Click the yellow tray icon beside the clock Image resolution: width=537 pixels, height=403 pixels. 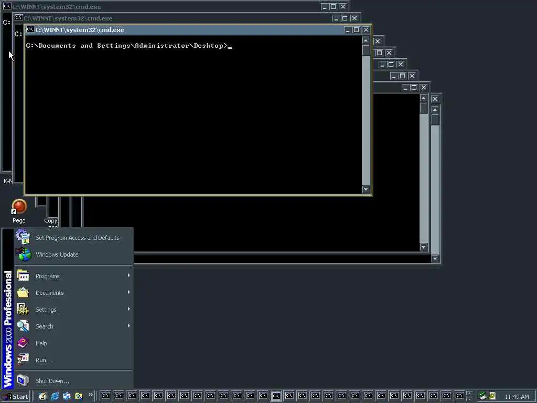[x=492, y=396]
